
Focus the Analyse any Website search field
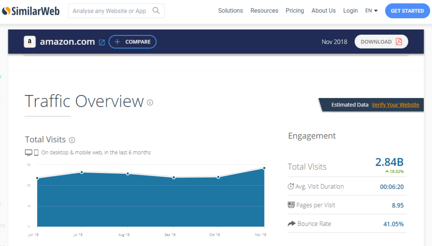coord(116,11)
